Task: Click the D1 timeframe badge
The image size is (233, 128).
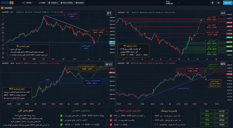Action: (x=109, y=13)
